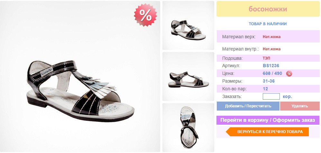Click the orange arrow tip of return button
This screenshot has width=321, height=153.
tap(228, 132)
